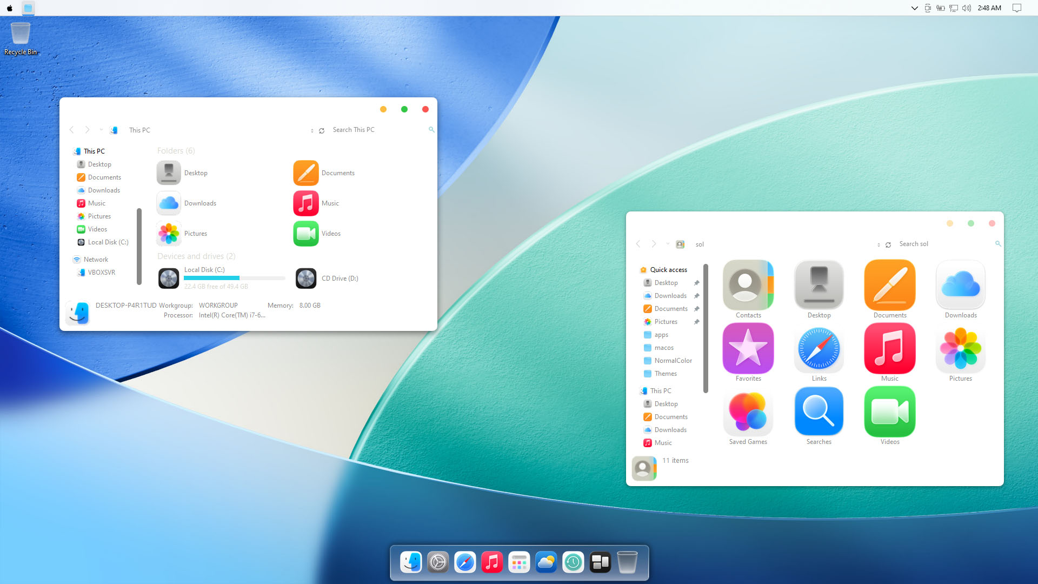
Task: Open address history dropdown in This PC
Action: tap(312, 130)
